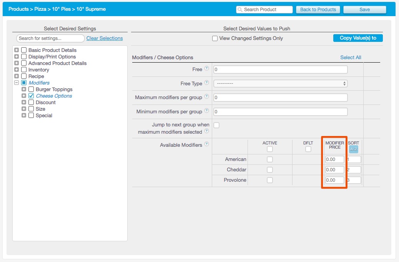Check the Active box for Cheddar
This screenshot has height=262, width=399.
270,170
